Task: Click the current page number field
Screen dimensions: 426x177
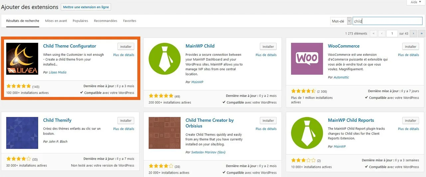Action: coord(392,33)
